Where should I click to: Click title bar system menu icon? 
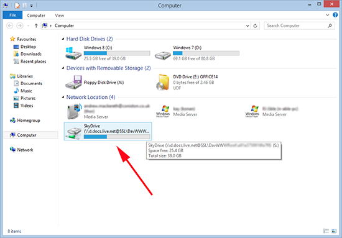tap(6, 5)
